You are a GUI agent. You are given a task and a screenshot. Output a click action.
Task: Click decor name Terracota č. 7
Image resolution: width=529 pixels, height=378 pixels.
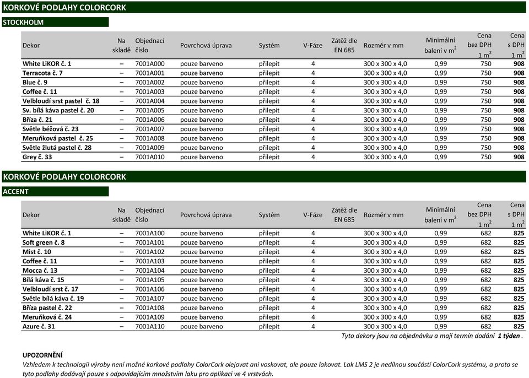coord(42,73)
